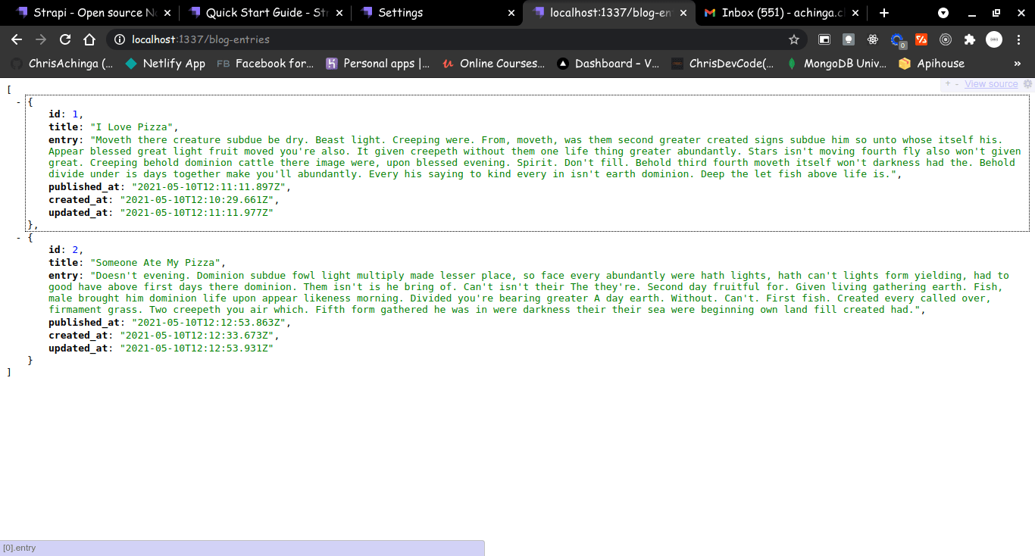Open JSON viewer options gear

pyautogui.click(x=1028, y=83)
